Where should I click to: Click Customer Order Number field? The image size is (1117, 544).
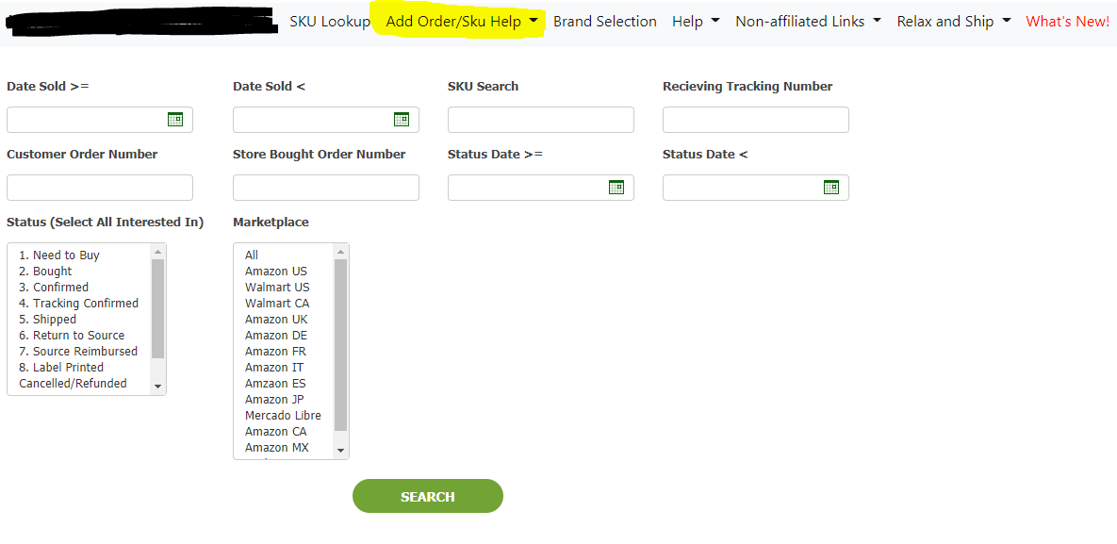100,188
